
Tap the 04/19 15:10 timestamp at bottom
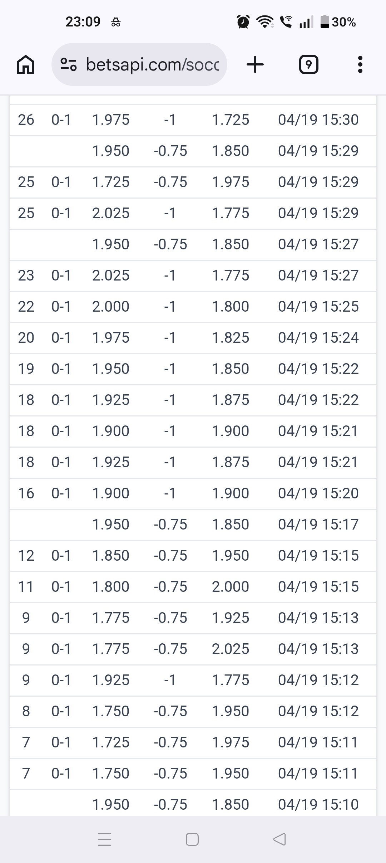(x=318, y=805)
